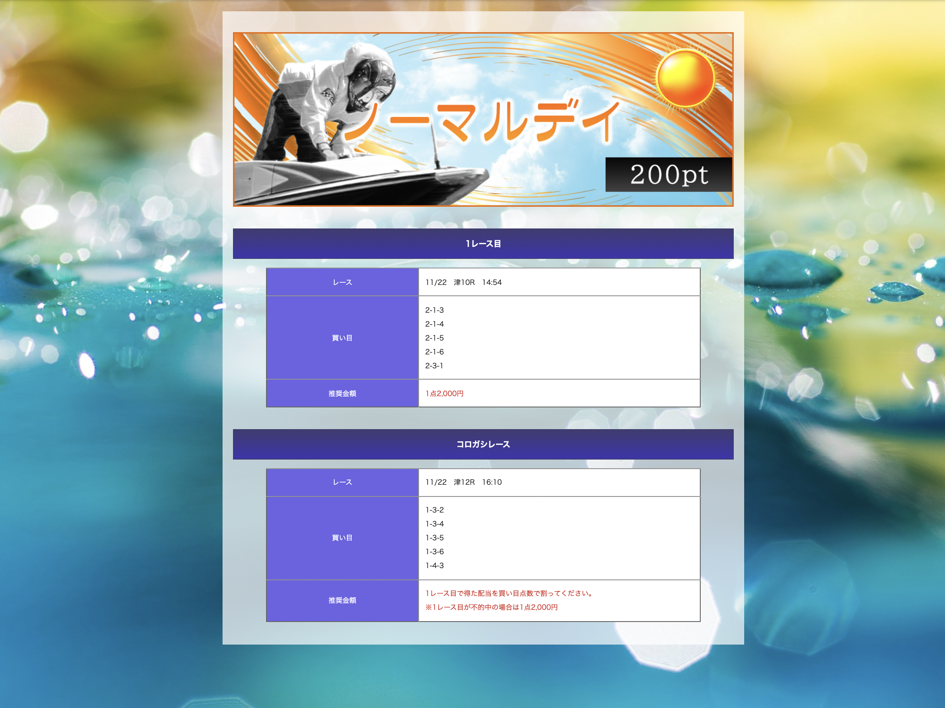Click the 200pt price label
This screenshot has width=945, height=708.
pyautogui.click(x=669, y=175)
